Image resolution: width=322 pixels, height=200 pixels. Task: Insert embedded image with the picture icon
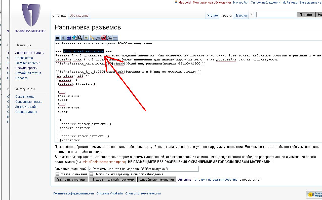click(86, 38)
